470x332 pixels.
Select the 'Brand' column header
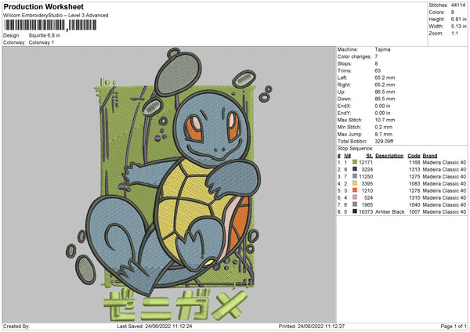coord(430,156)
